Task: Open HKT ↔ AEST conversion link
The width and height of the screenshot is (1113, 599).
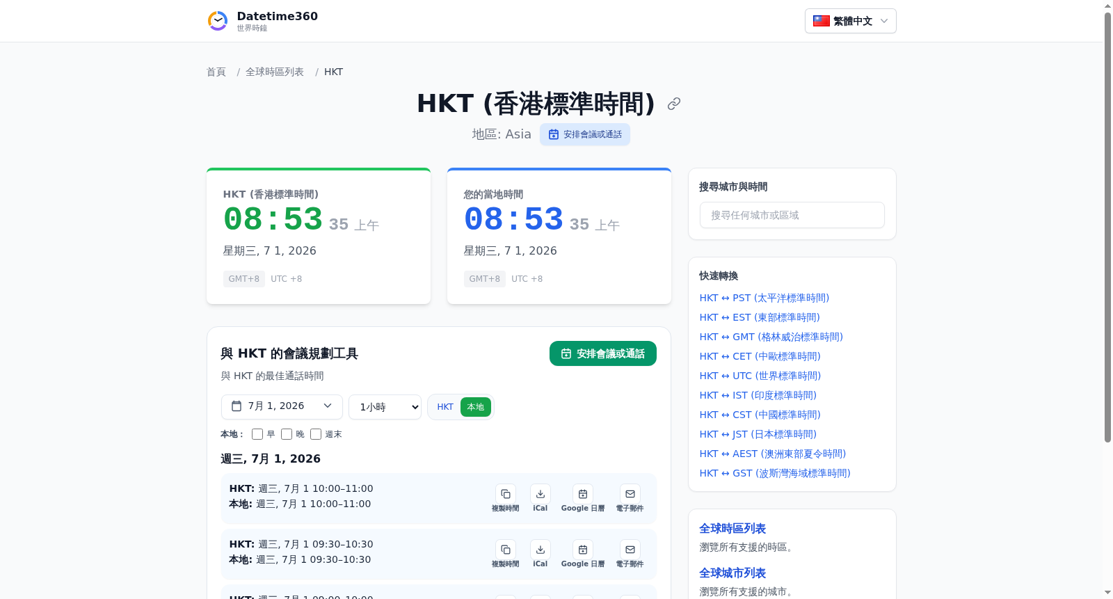Action: (773, 454)
